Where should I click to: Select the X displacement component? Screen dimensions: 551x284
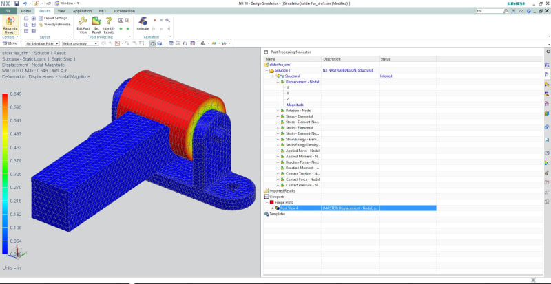[288, 87]
